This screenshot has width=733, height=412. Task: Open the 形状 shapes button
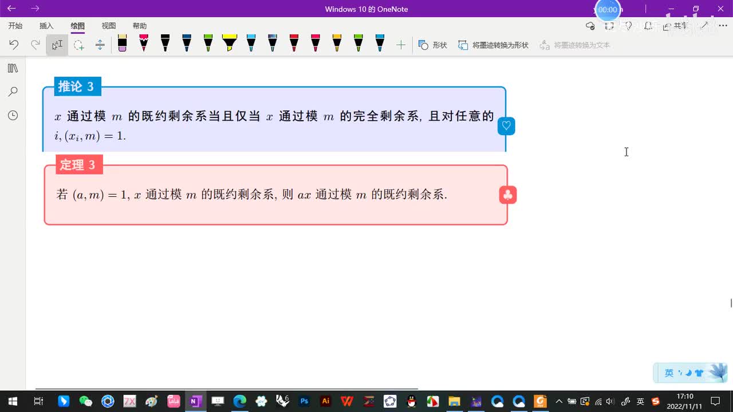point(432,45)
